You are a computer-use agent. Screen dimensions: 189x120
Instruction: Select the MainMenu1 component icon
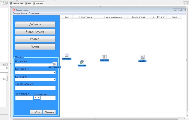pyautogui.click(x=104, y=57)
